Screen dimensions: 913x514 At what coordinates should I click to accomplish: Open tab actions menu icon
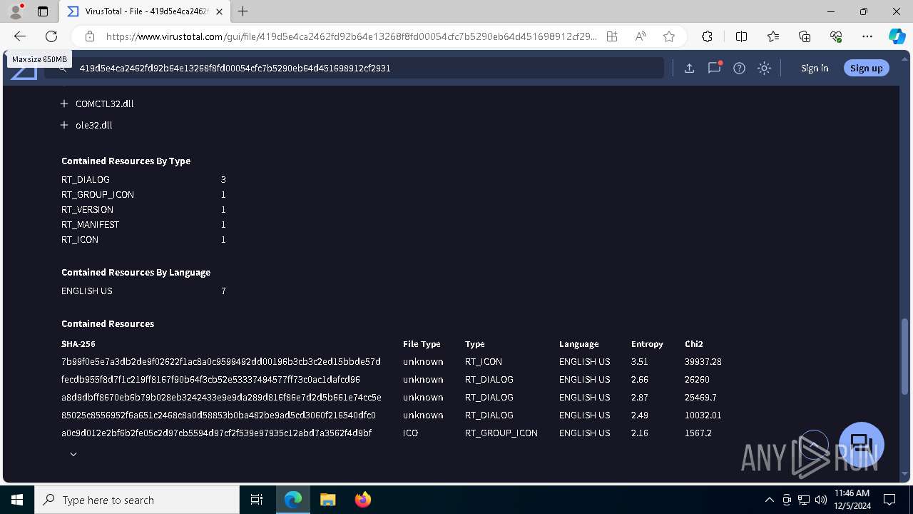tap(43, 11)
